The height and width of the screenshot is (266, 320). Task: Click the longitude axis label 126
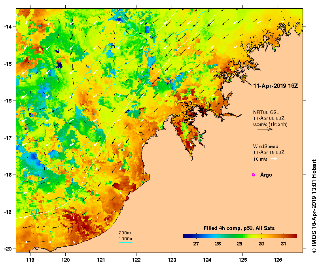(278, 260)
